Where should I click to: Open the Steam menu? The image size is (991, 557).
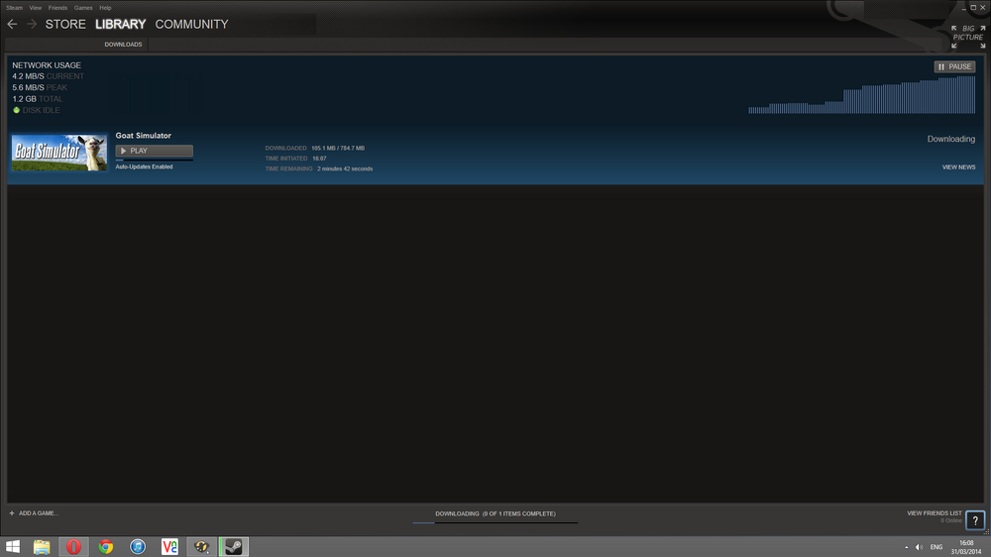14,8
